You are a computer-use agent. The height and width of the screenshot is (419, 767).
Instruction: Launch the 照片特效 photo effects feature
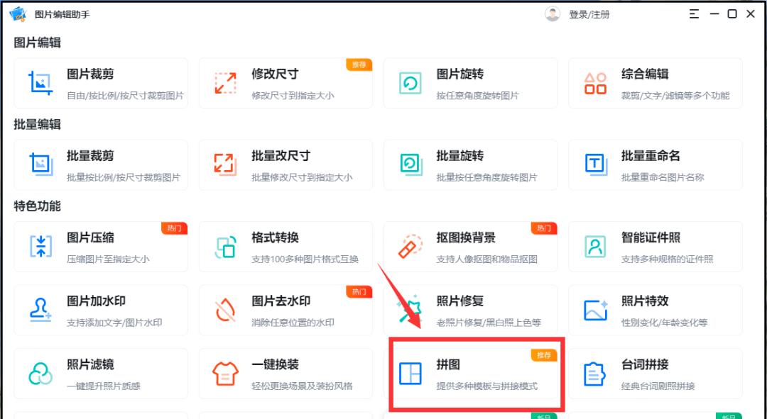tap(594, 310)
